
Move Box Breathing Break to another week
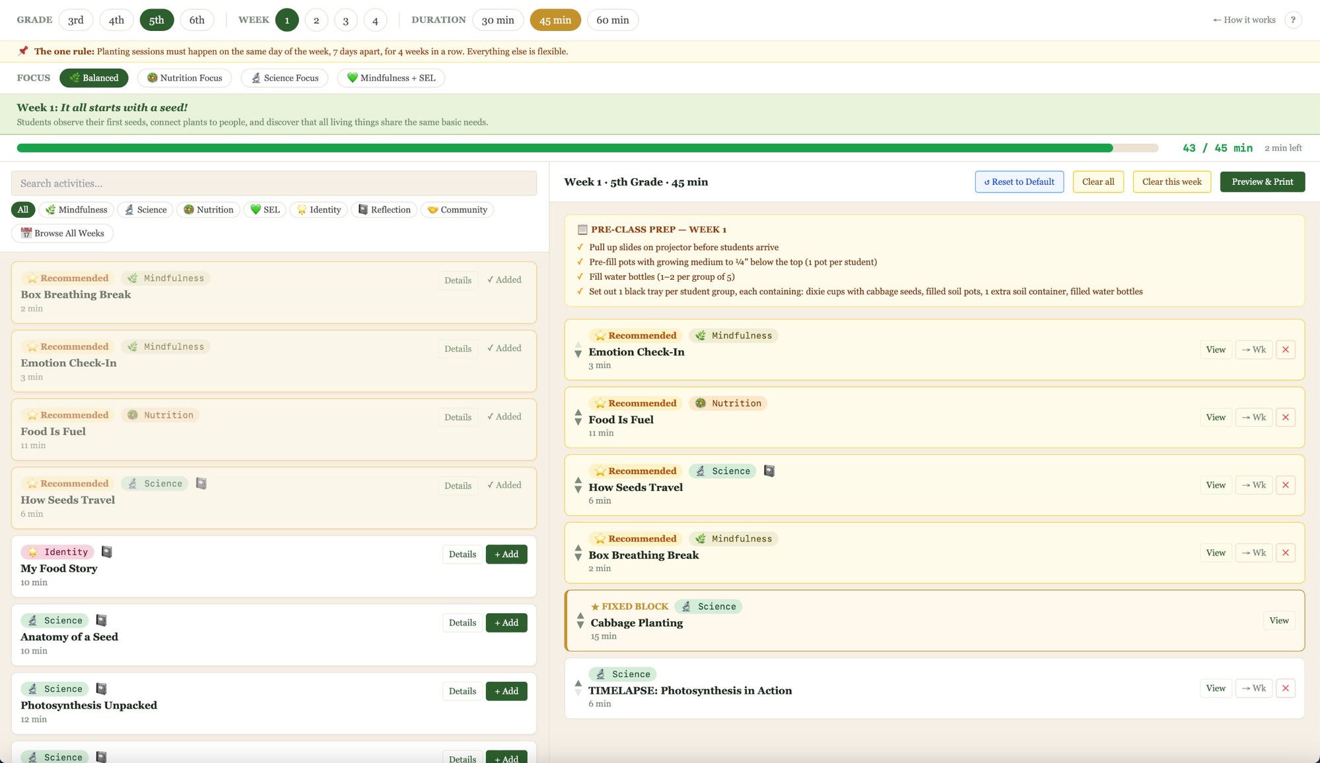coord(1253,553)
